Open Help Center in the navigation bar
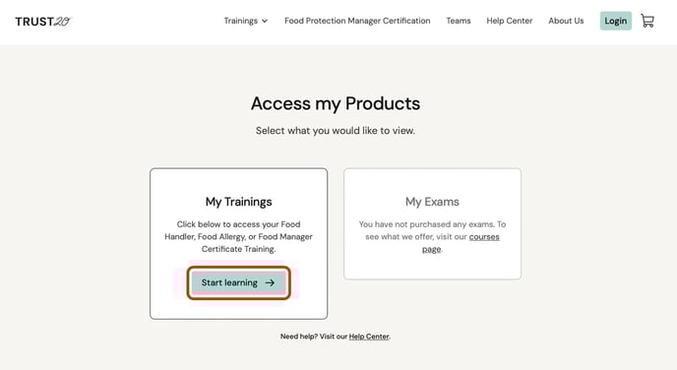Image resolution: width=677 pixels, height=370 pixels. [x=510, y=21]
